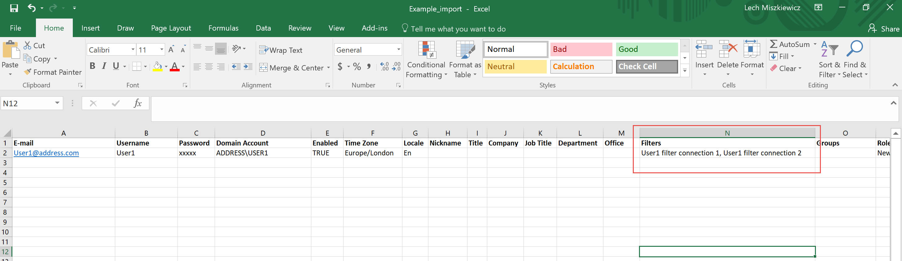The image size is (902, 261).
Task: Click the Save icon in quick access toolbar
Action: (x=14, y=8)
